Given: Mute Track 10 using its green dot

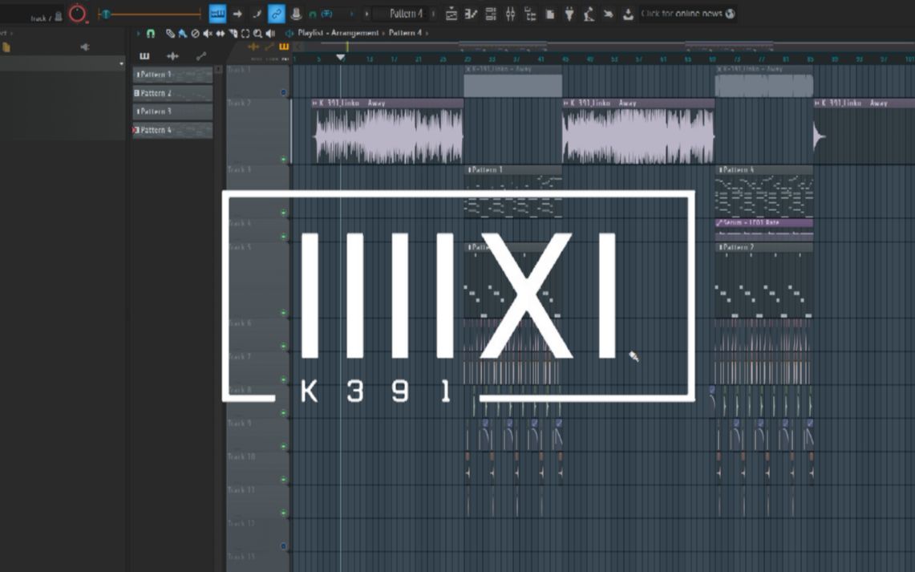Looking at the screenshot, I should 284,480.
